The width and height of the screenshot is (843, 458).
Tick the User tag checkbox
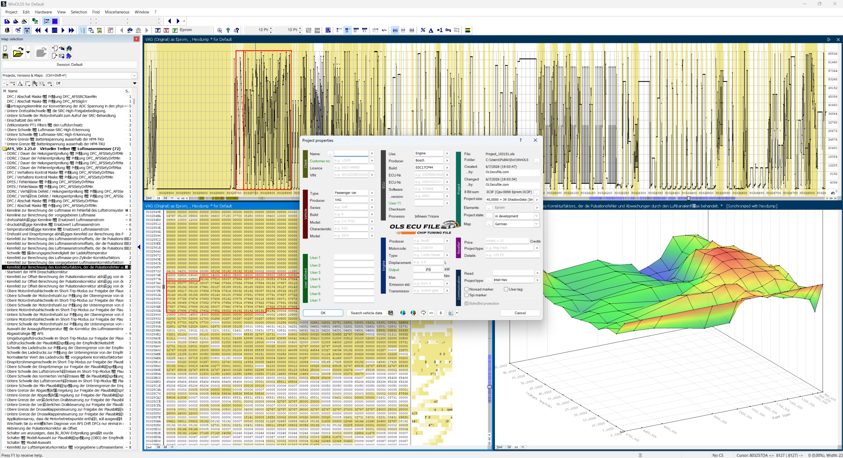point(506,289)
